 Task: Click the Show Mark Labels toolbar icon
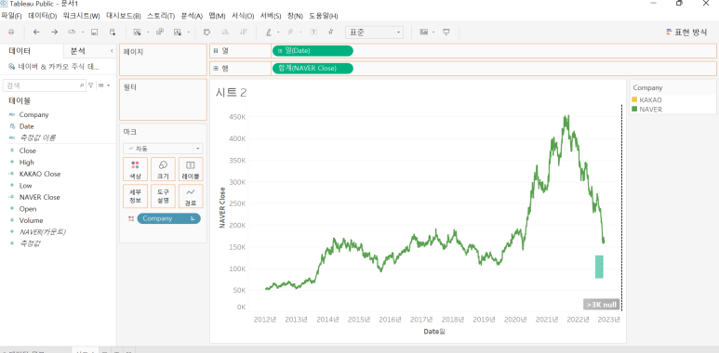pyautogui.click(x=313, y=33)
